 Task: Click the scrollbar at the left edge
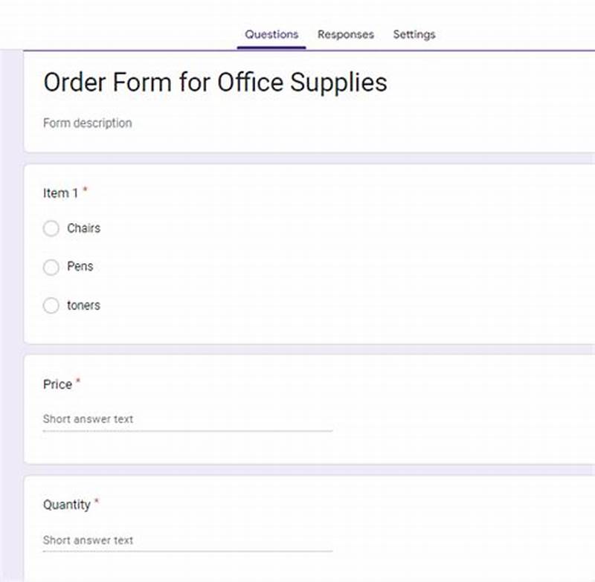point(6,297)
